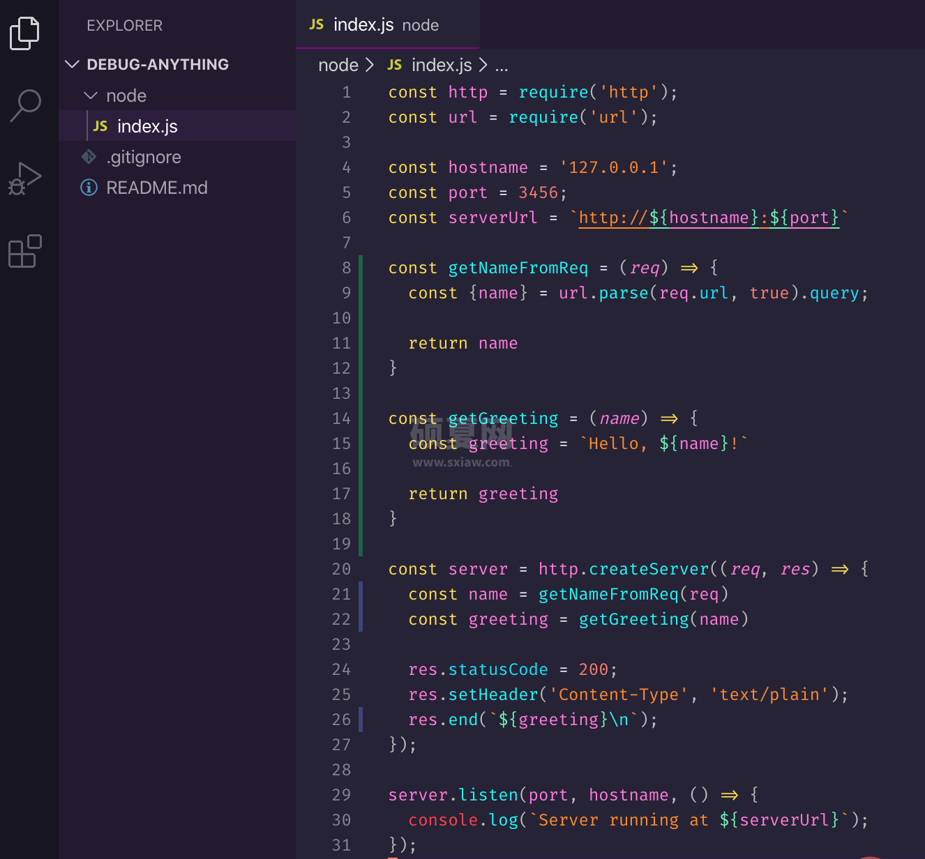The height and width of the screenshot is (859, 925).
Task: Click res.statusCode on line 24
Action: 479,669
